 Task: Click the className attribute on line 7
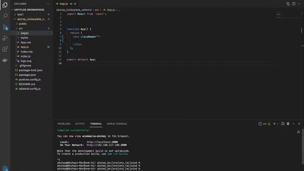(x=88, y=37)
